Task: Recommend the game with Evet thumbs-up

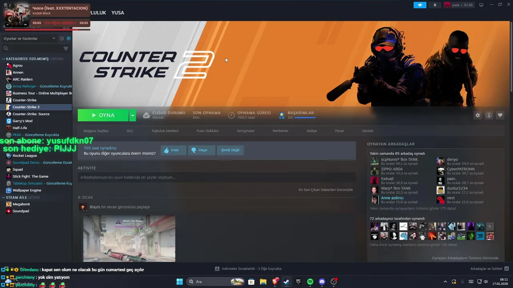Action: [174, 150]
